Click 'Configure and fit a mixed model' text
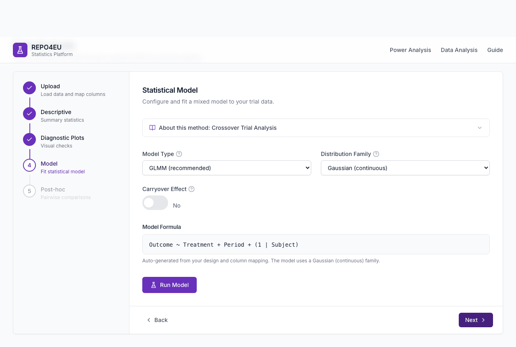Screen dimensions: 516x347 pyautogui.click(x=208, y=102)
